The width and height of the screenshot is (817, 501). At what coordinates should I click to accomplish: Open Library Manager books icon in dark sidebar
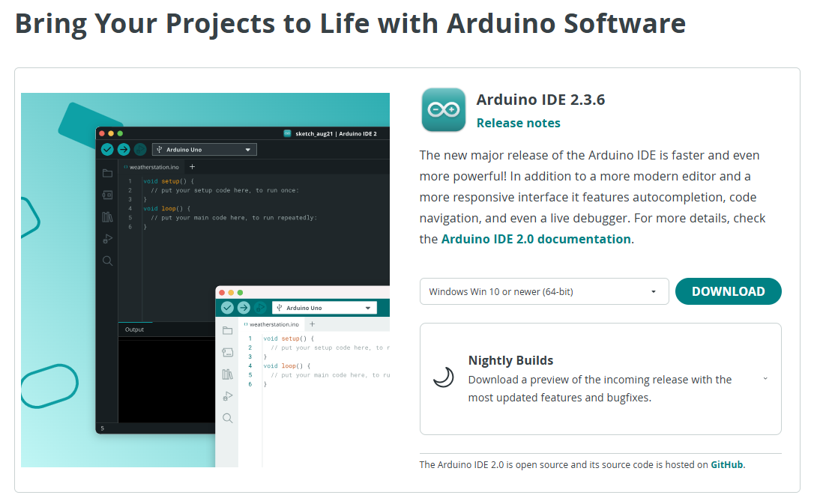pyautogui.click(x=108, y=217)
